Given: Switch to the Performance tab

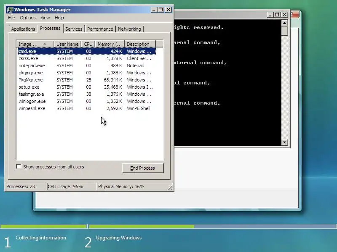Looking at the screenshot, I should pos(100,29).
